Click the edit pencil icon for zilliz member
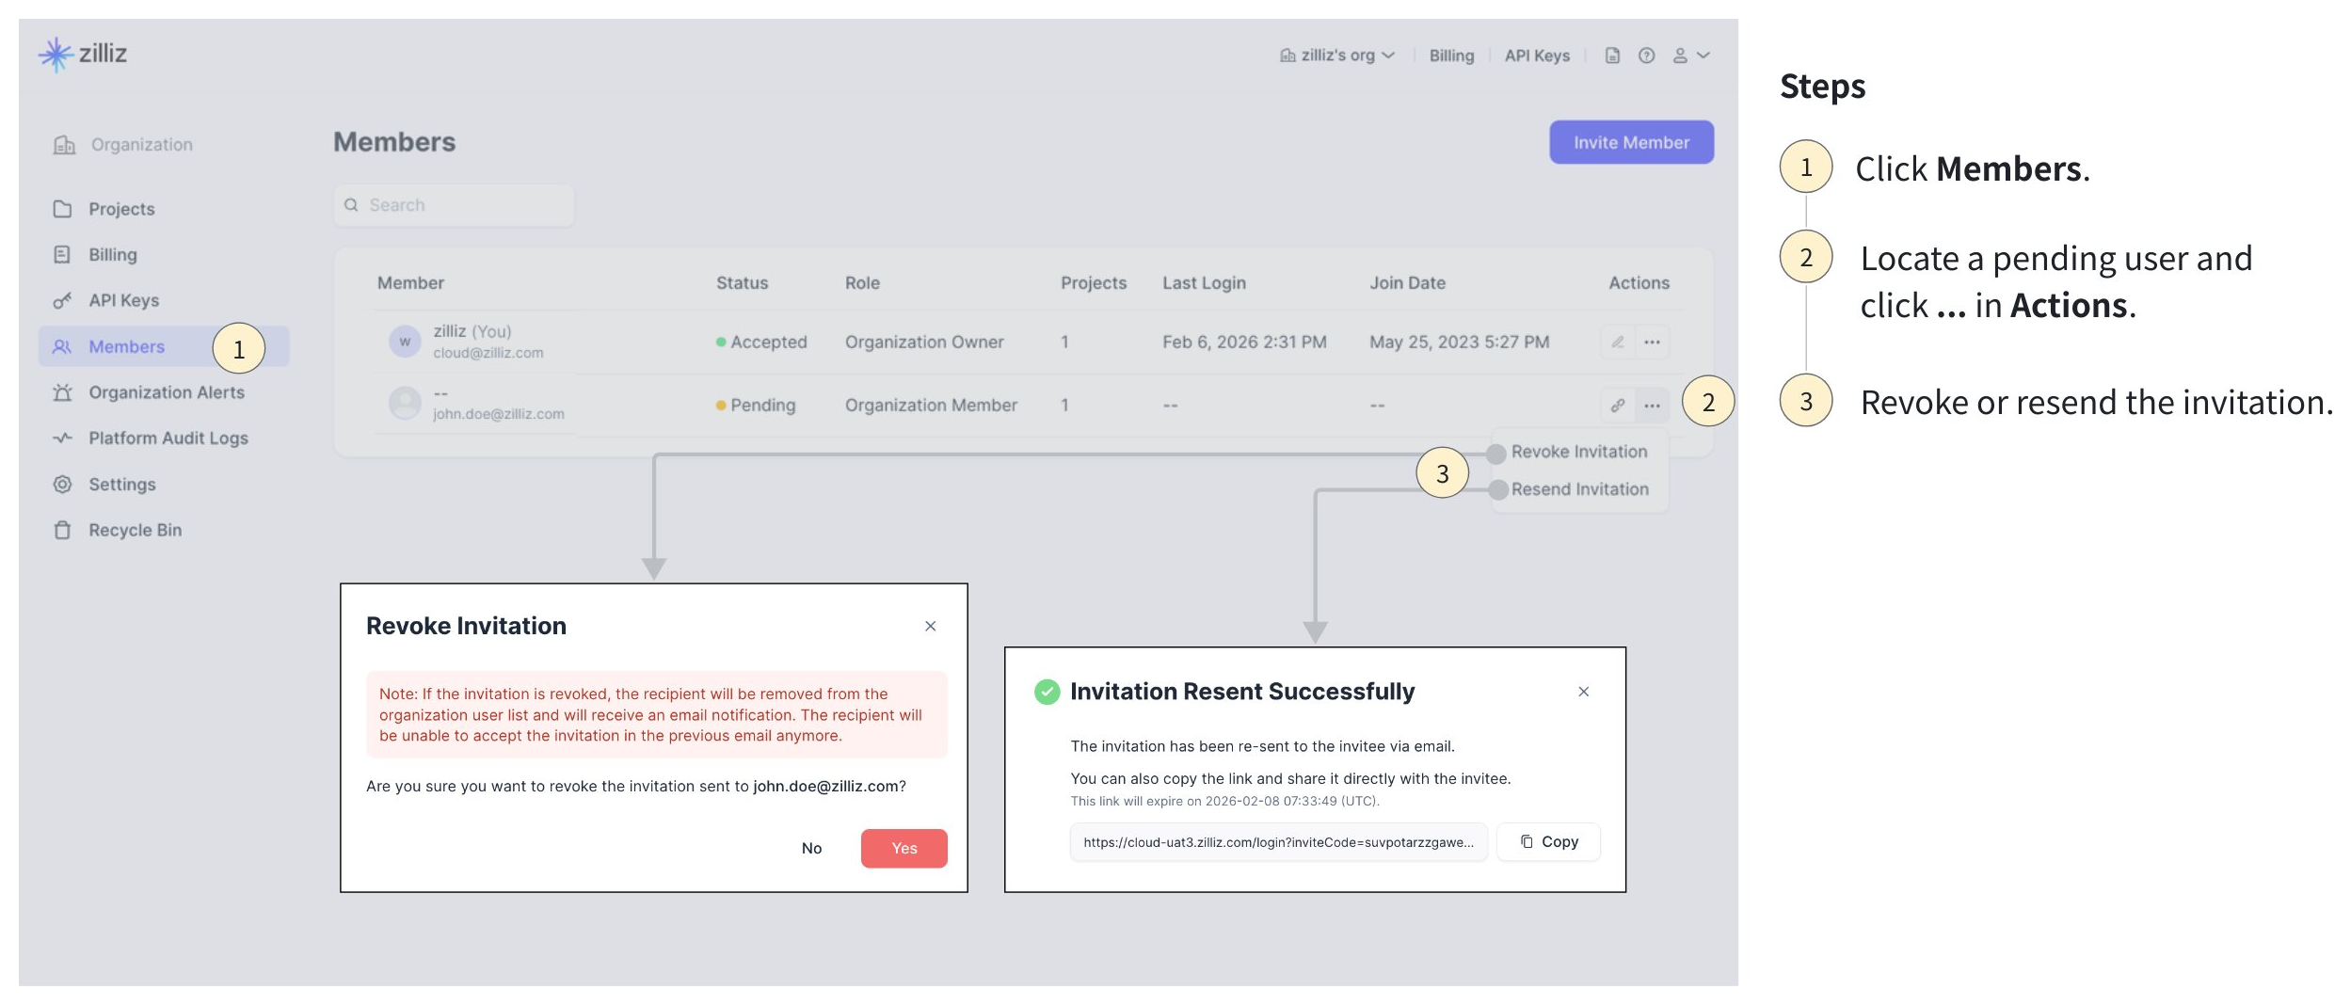 (1617, 342)
